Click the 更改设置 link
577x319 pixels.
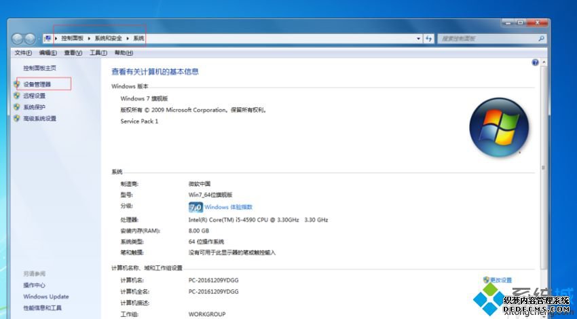pyautogui.click(x=501, y=280)
